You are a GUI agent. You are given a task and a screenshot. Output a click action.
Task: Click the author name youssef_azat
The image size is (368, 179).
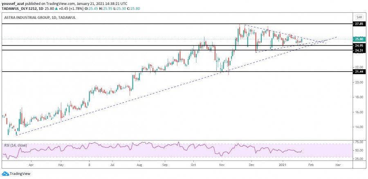click(12, 3)
